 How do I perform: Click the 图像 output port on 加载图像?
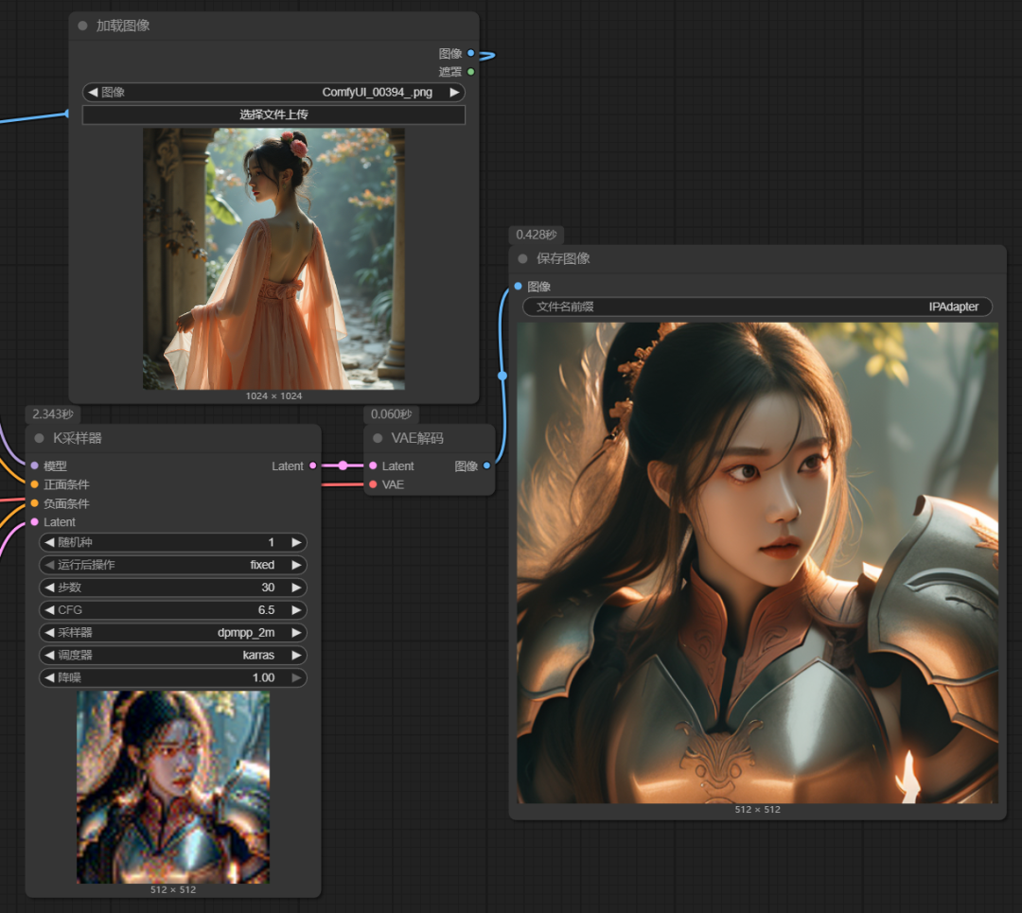click(x=471, y=54)
